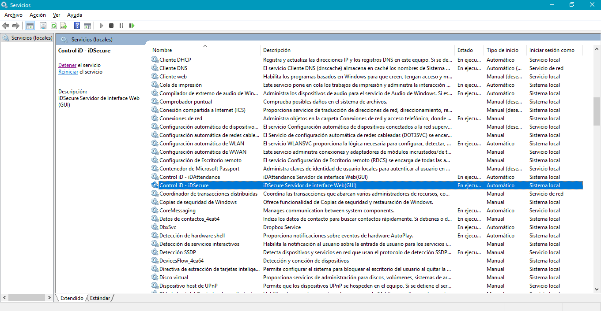Click the gear icon of Cola de impresión
Screen dimensions: 601x311
click(x=155, y=85)
